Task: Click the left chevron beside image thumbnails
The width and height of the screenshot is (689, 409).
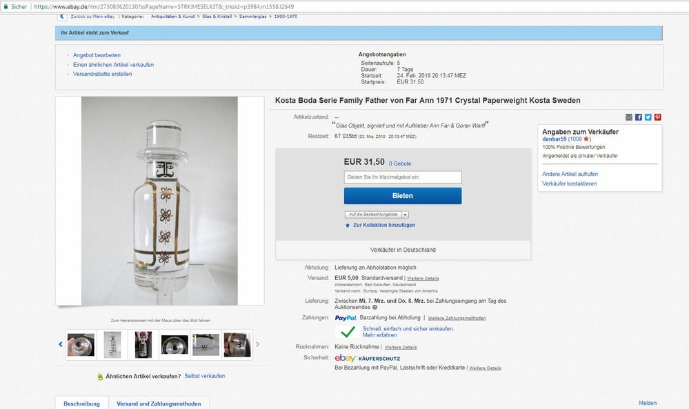Action: pyautogui.click(x=60, y=344)
